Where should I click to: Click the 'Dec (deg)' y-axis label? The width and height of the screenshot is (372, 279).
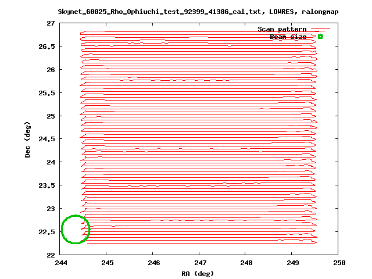pos(27,139)
